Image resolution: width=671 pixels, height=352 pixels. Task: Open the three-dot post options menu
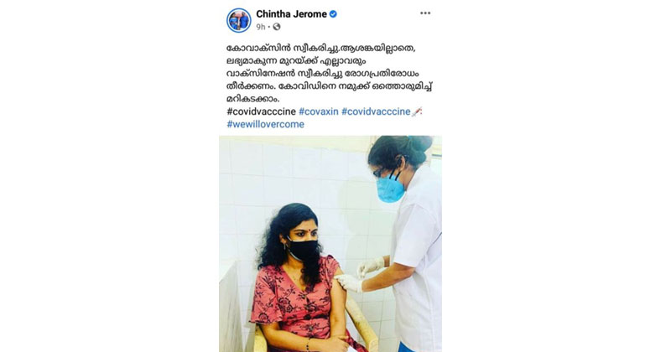click(x=425, y=13)
